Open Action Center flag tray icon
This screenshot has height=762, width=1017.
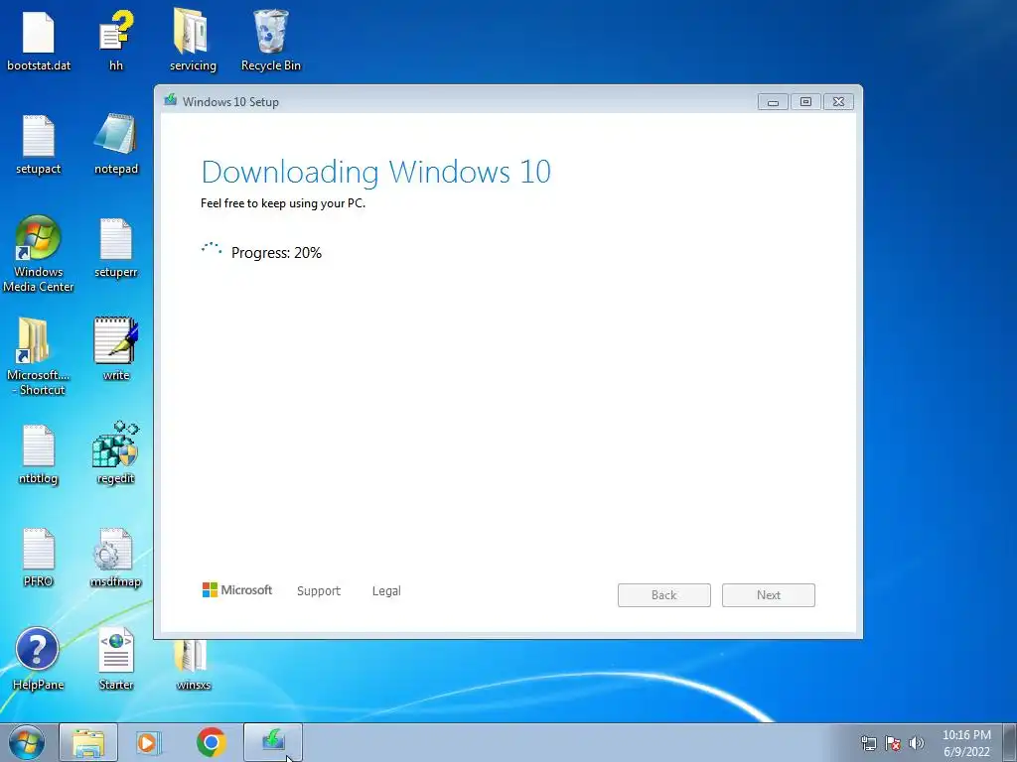point(893,743)
